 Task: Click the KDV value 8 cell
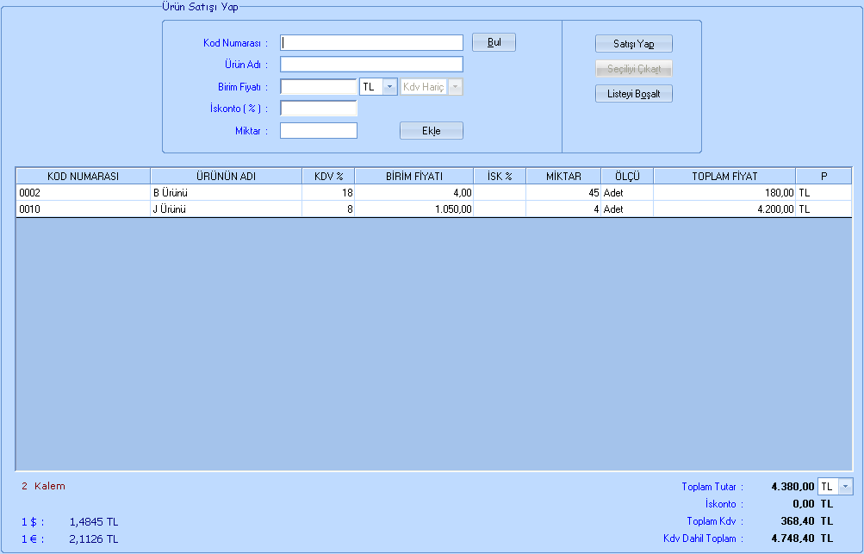pyautogui.click(x=328, y=209)
